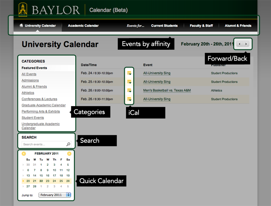
Task: Select week row arrow beside February 6
Action: [x=23, y=170]
